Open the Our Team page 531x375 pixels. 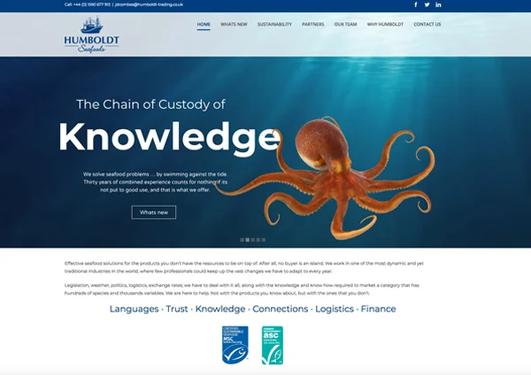point(345,25)
